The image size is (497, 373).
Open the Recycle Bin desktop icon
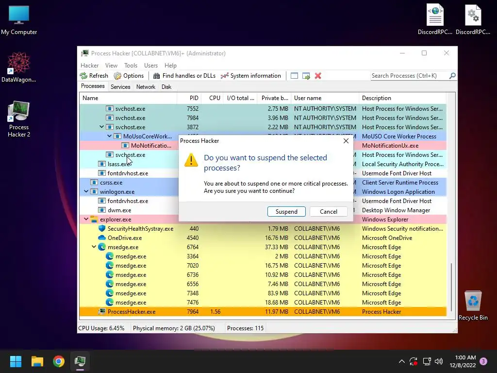(x=473, y=306)
